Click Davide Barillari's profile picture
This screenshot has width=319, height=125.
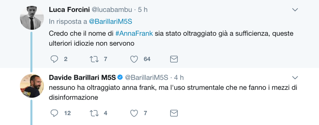(x=31, y=86)
